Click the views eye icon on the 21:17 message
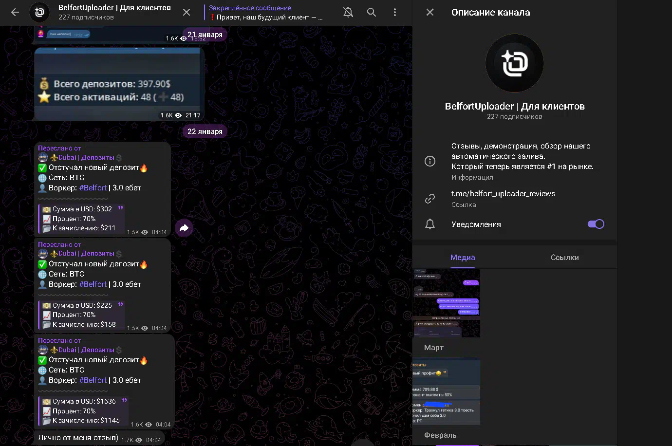This screenshot has width=672, height=446. [178, 115]
